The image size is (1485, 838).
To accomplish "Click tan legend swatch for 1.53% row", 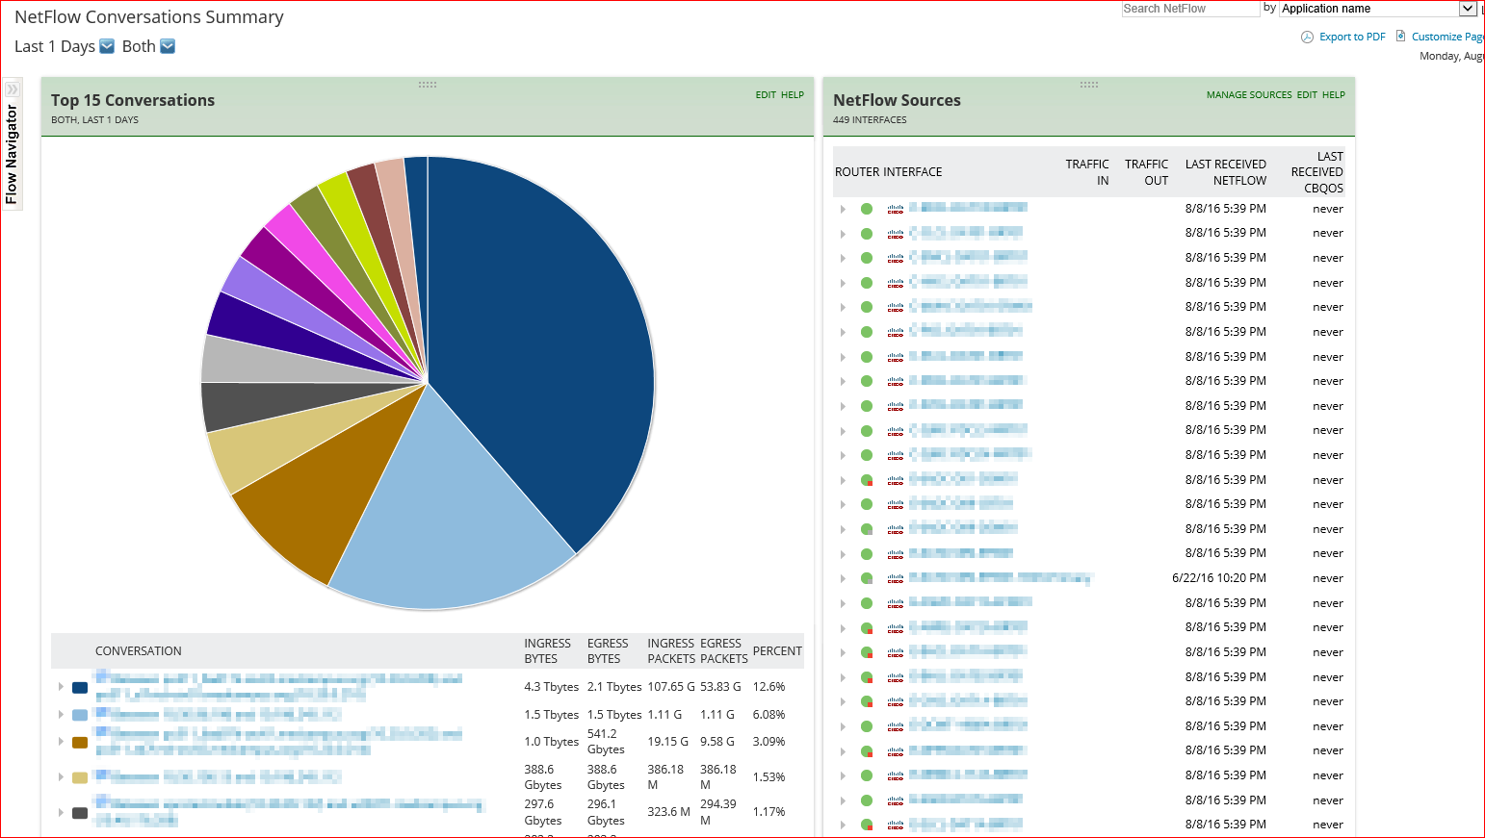I will (80, 777).
